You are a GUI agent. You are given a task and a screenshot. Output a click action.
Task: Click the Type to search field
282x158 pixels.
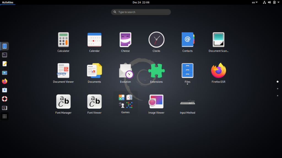pyautogui.click(x=141, y=12)
